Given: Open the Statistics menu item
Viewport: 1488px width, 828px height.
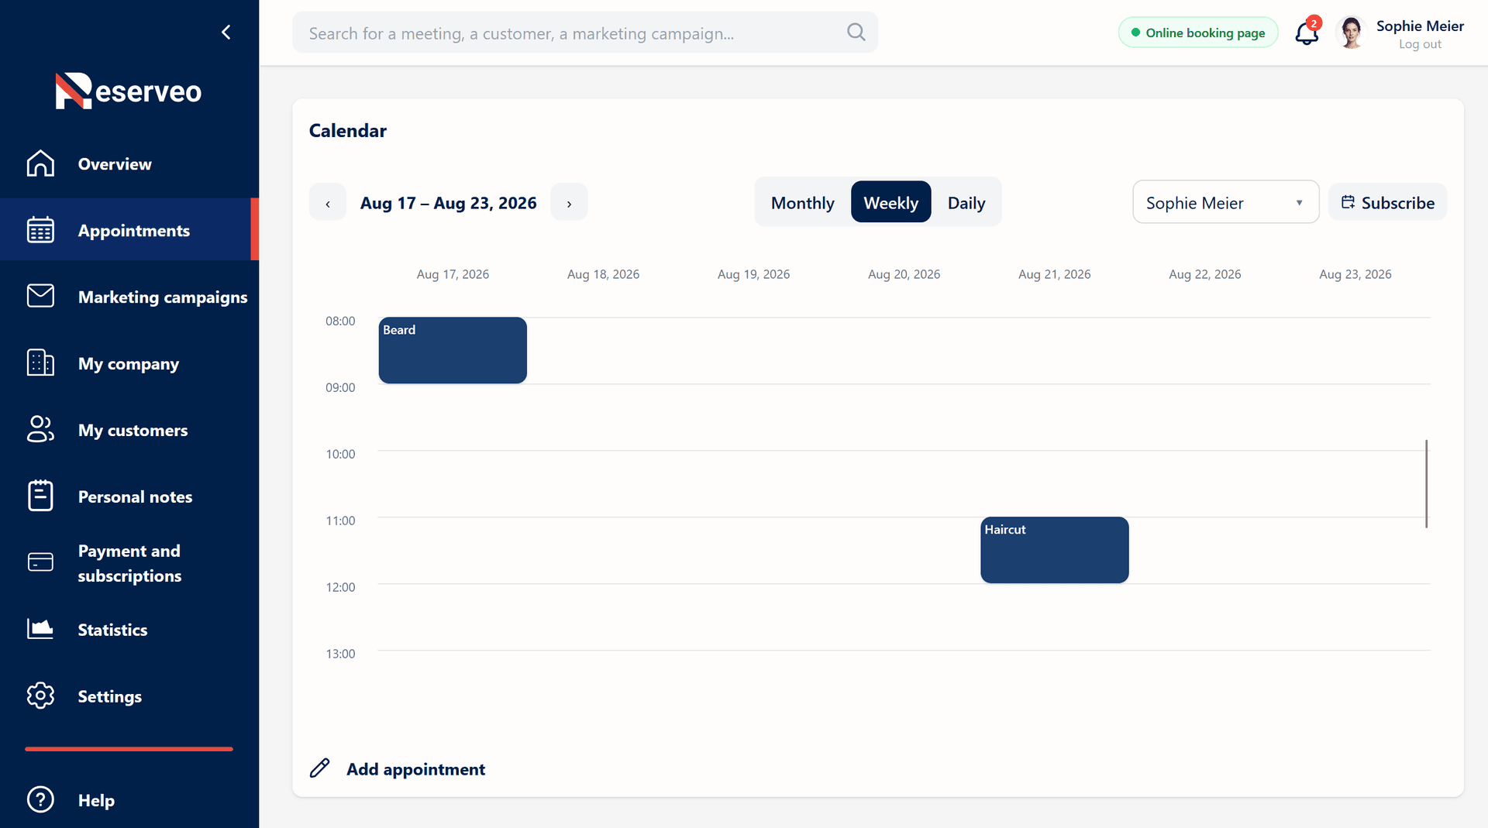Looking at the screenshot, I should click(129, 630).
